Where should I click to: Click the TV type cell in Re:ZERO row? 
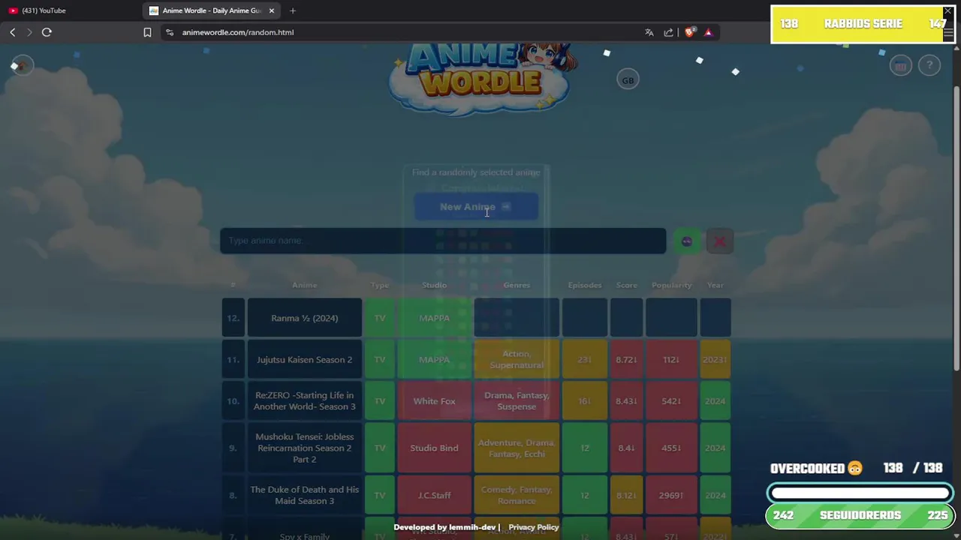pyautogui.click(x=380, y=401)
